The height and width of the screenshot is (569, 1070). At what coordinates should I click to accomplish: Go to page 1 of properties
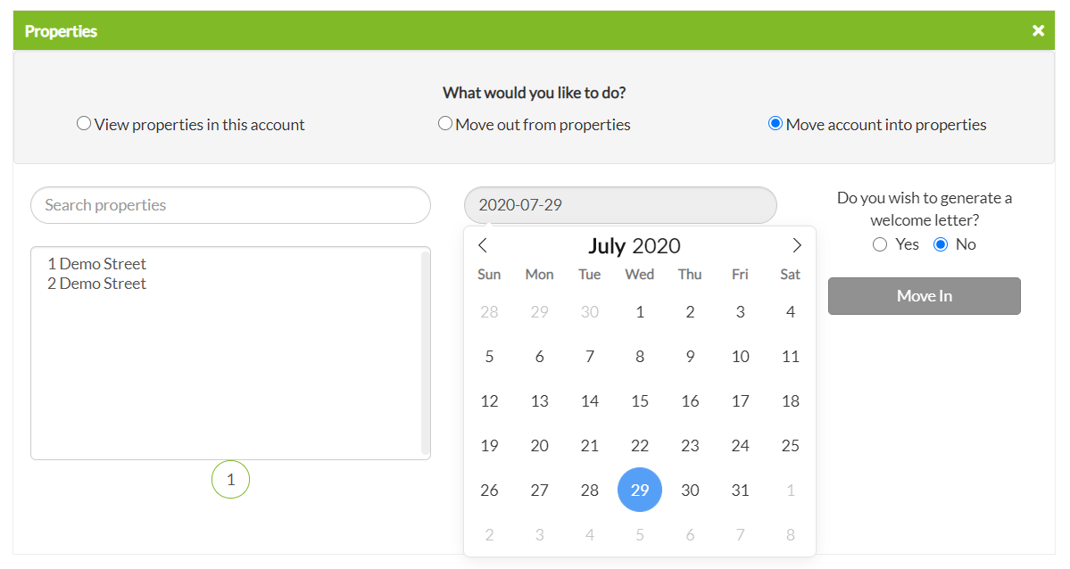click(230, 480)
